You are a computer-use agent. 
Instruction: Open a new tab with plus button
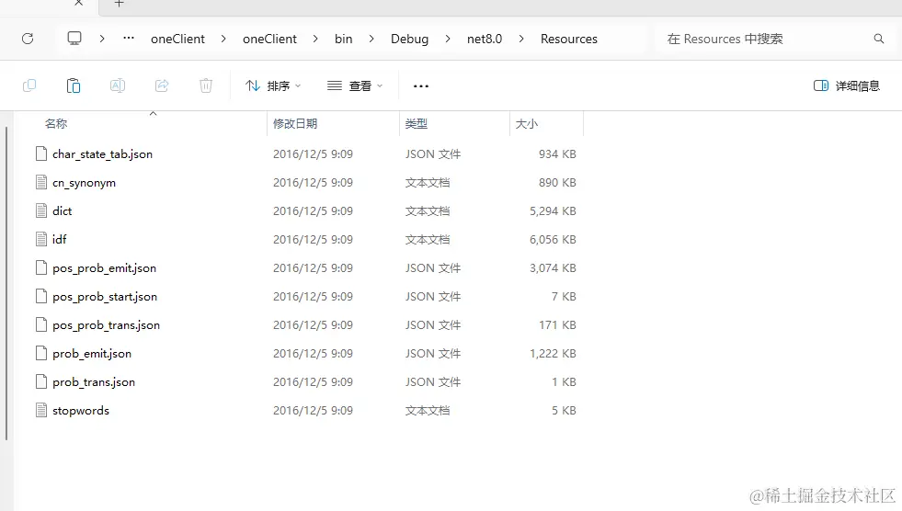(119, 4)
